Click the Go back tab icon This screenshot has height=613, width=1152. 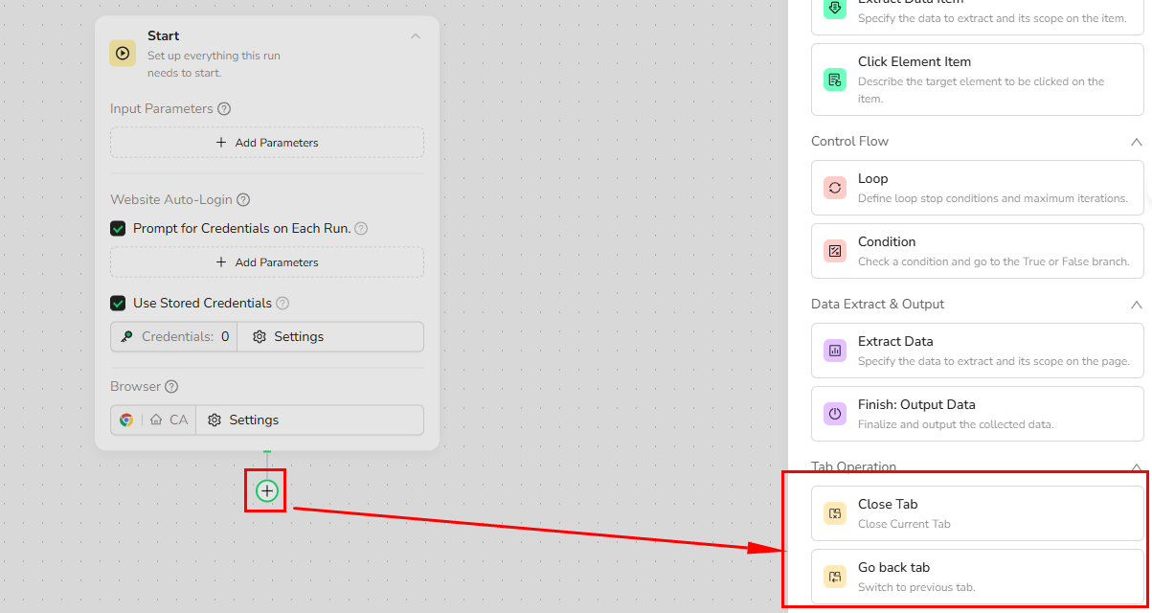point(835,577)
